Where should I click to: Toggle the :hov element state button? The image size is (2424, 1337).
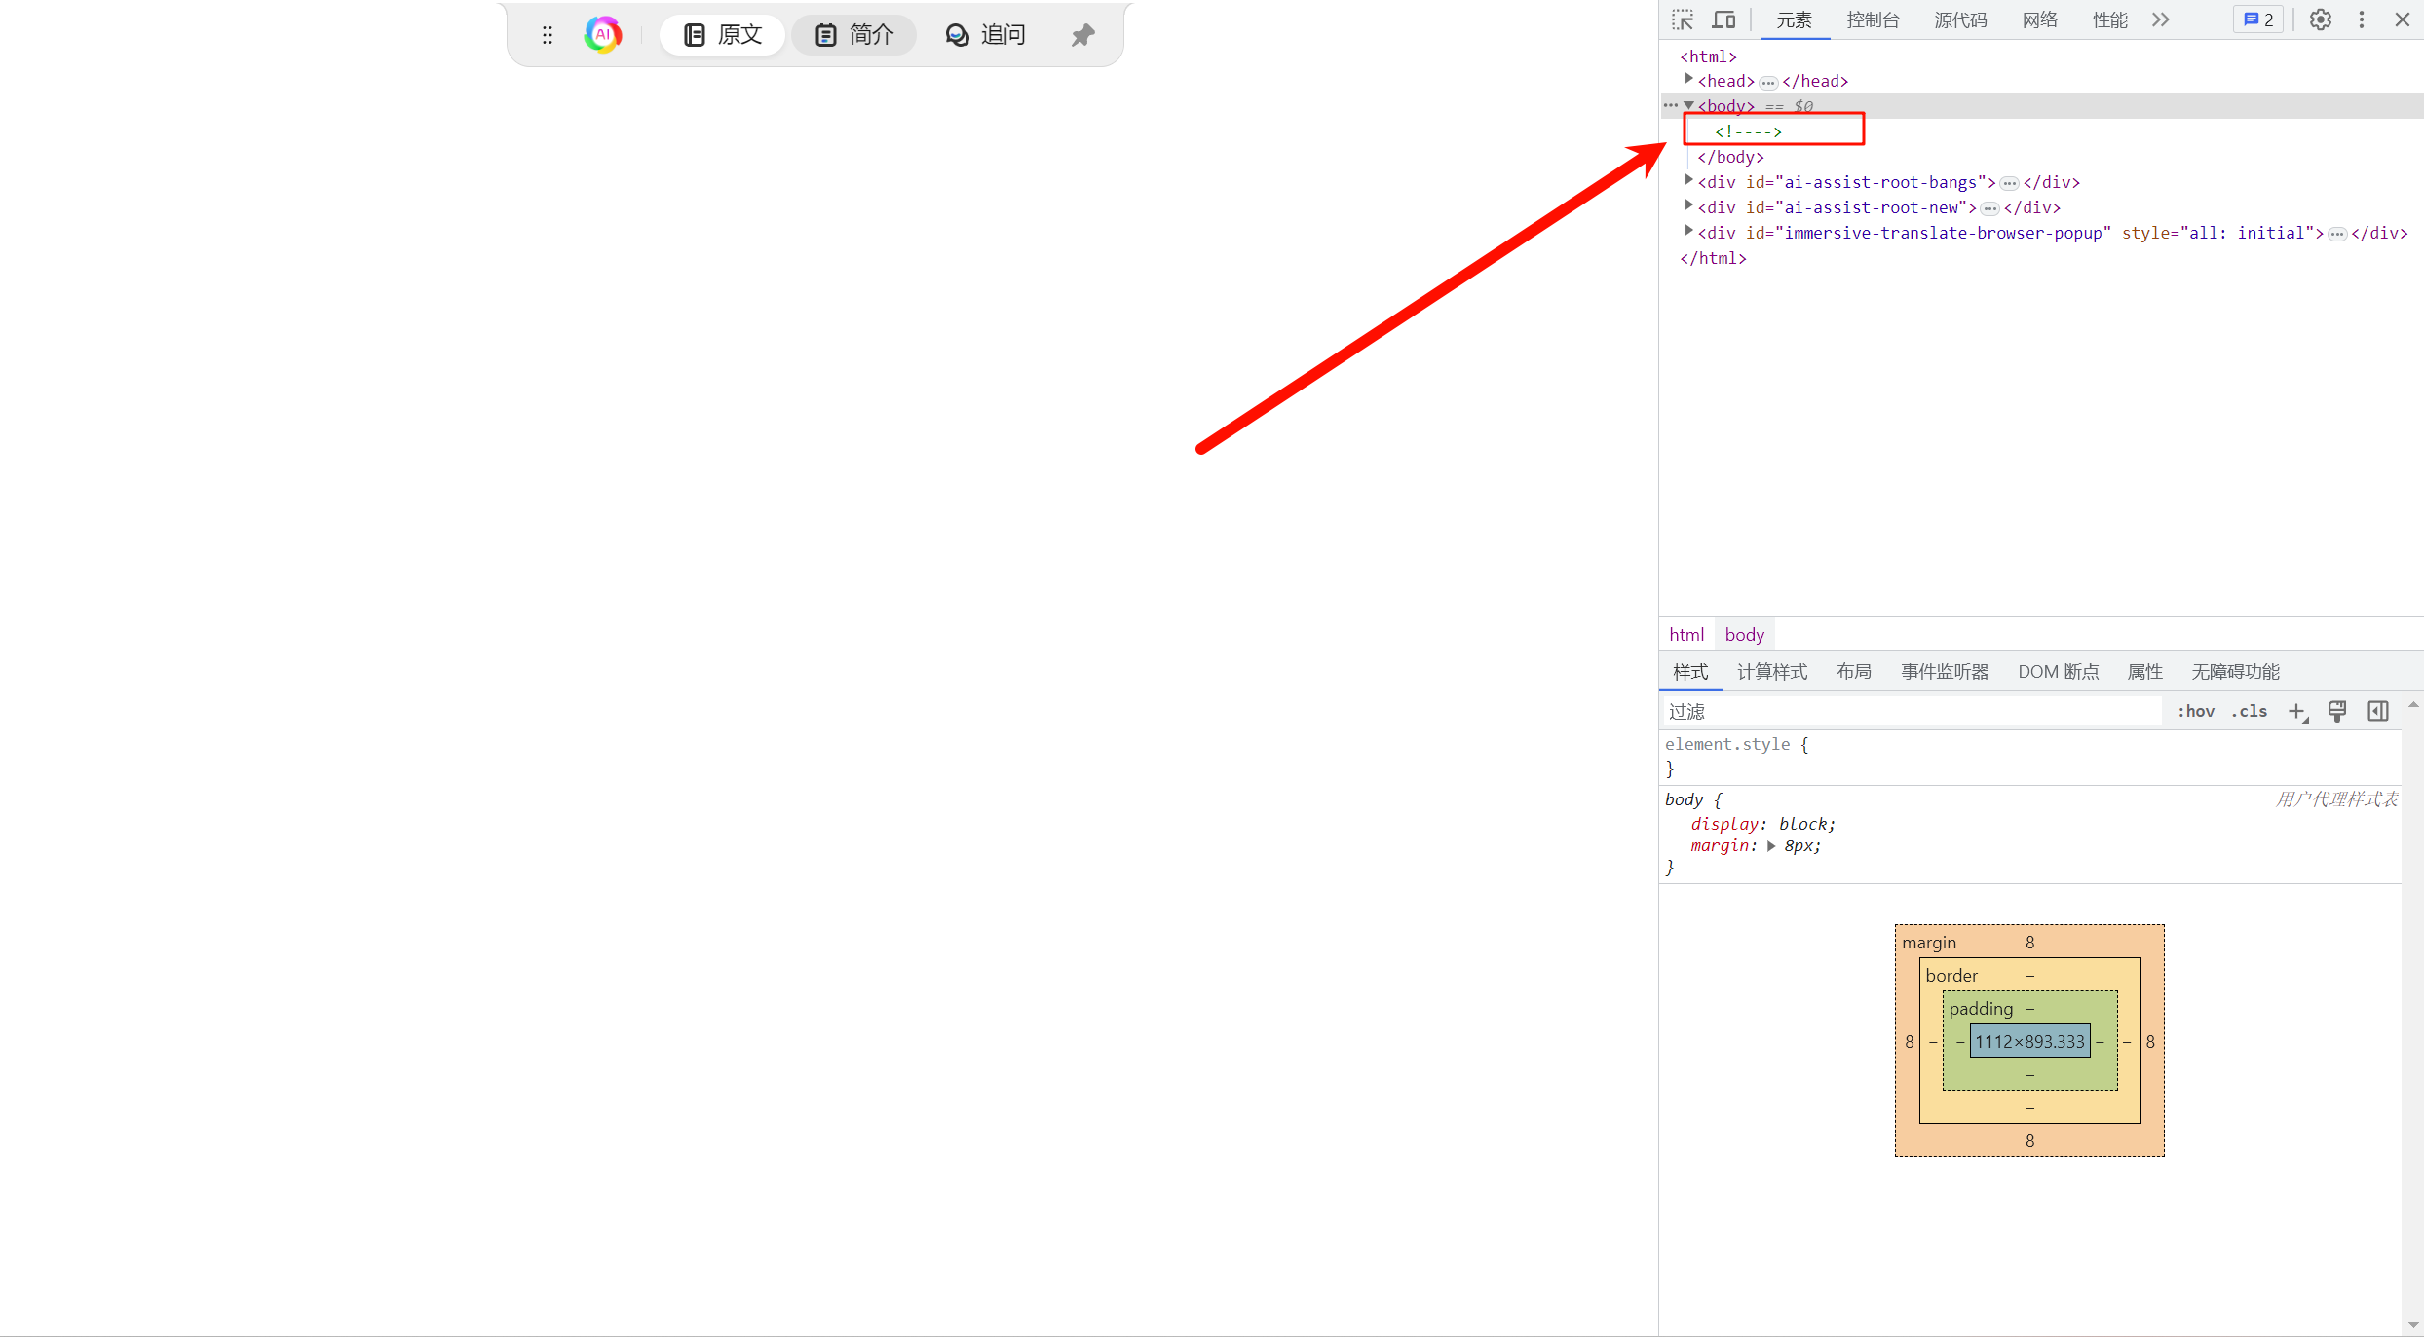tap(2196, 712)
